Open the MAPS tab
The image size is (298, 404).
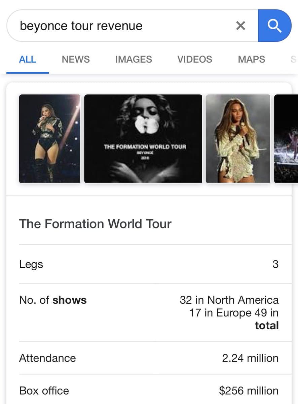(251, 60)
